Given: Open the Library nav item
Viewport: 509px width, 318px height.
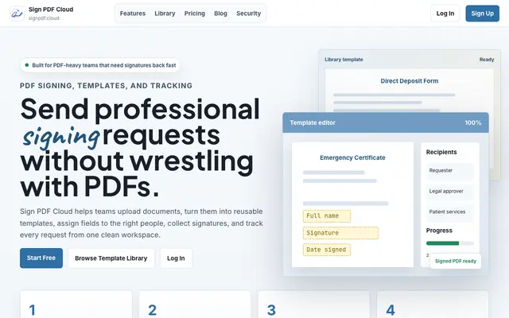Looking at the screenshot, I should pos(165,14).
